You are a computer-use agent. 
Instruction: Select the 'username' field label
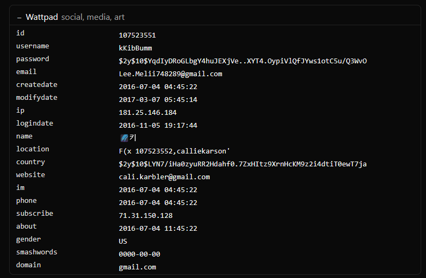coord(32,46)
